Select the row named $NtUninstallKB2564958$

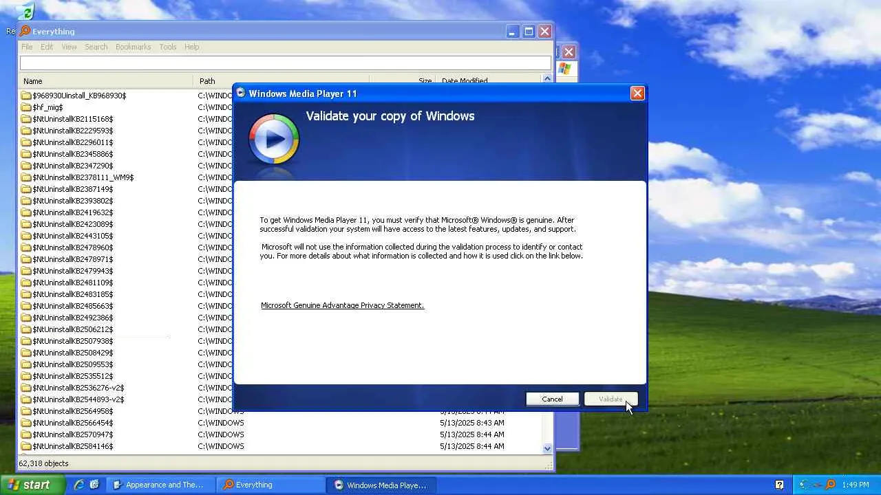72,411
